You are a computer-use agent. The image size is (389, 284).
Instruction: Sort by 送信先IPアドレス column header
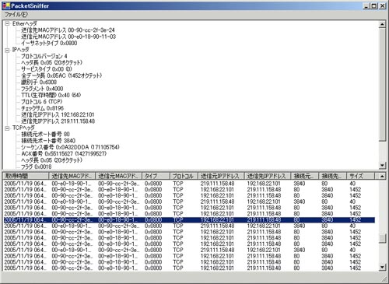(x=268, y=176)
